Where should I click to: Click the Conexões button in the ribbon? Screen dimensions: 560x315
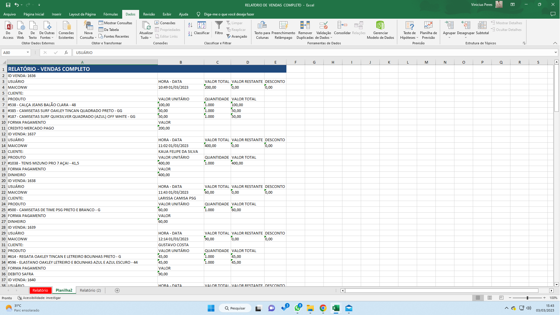pos(165,23)
